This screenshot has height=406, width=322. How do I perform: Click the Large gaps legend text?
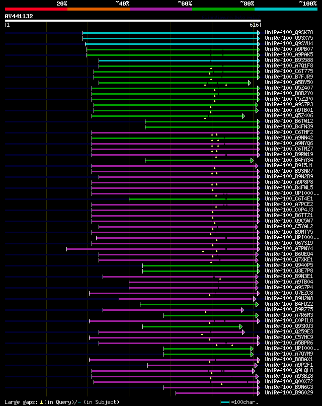pos(62,402)
